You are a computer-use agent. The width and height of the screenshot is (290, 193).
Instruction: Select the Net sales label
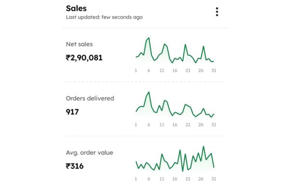click(79, 44)
